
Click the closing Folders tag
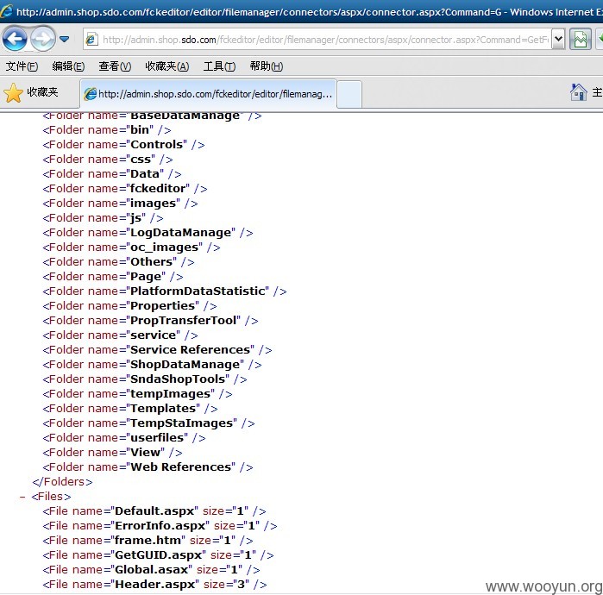pyautogui.click(x=62, y=482)
